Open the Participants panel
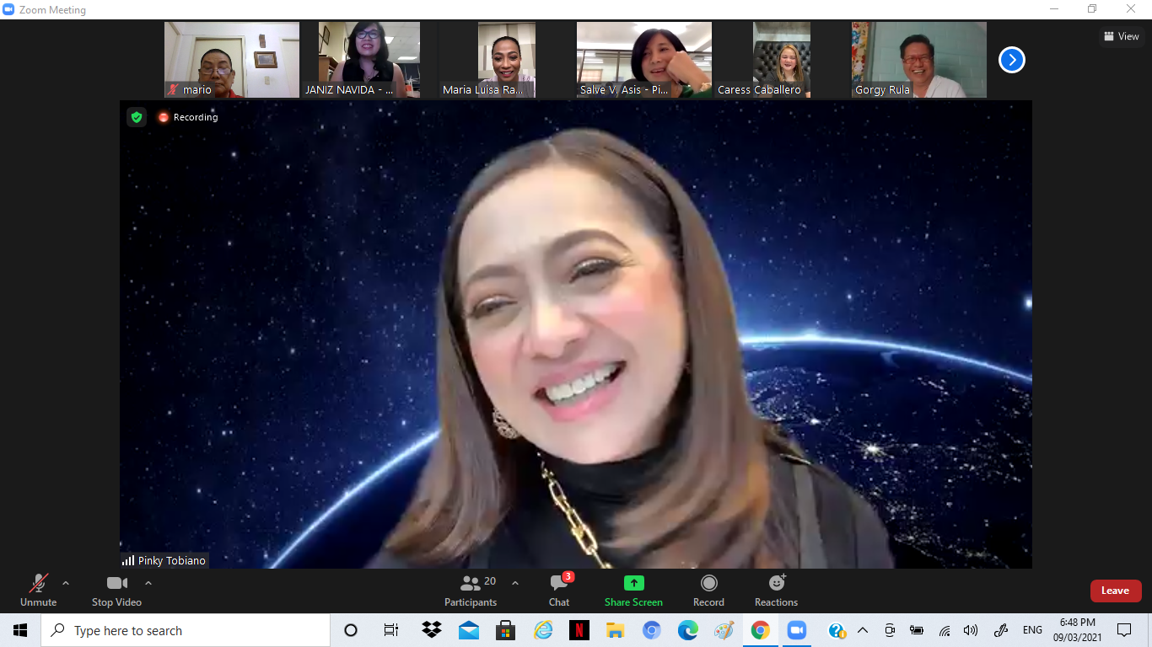Image resolution: width=1152 pixels, height=647 pixels. 471,591
